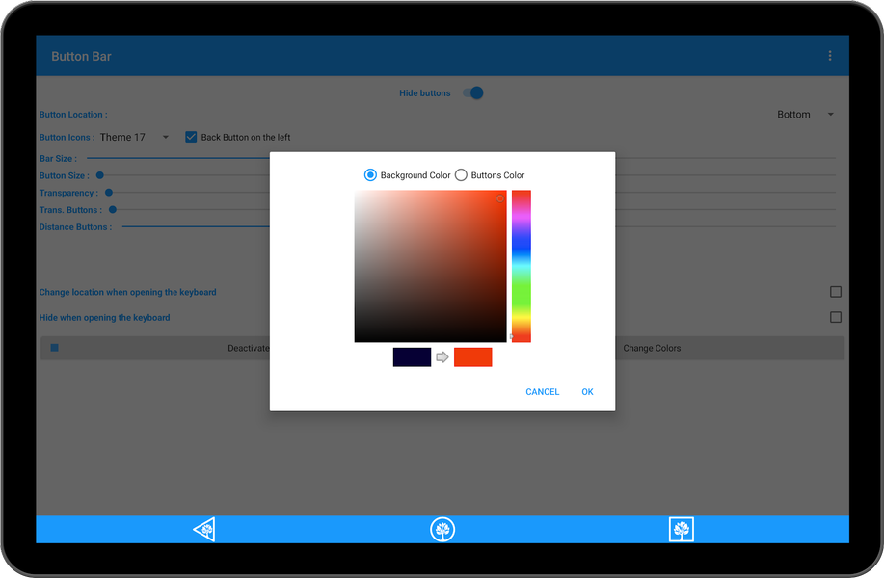Select the Background Color radio button

370,175
